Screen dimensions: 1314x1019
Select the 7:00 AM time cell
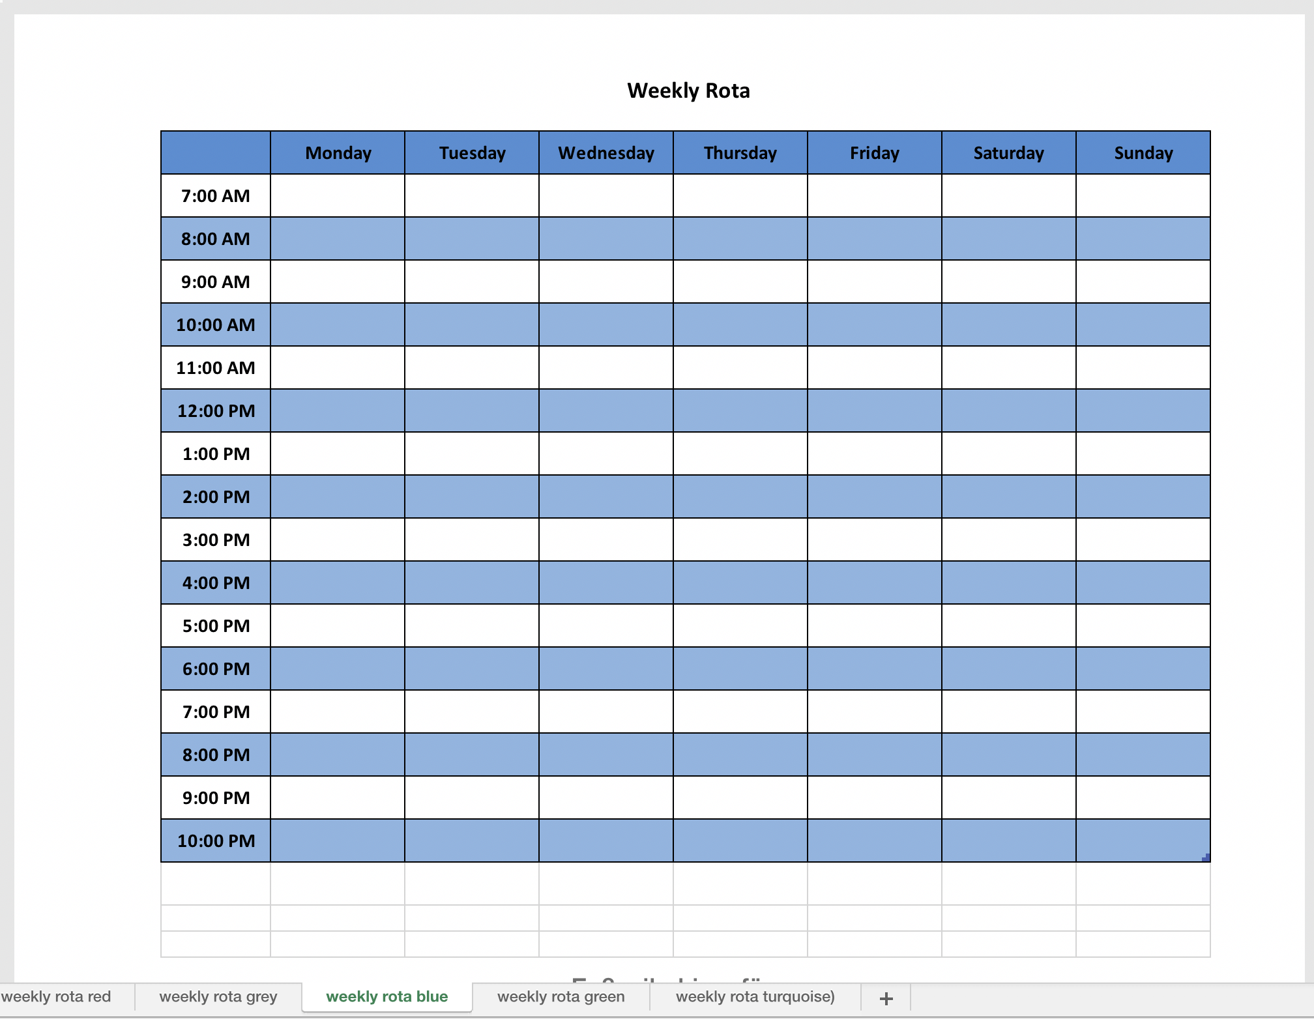pos(216,195)
